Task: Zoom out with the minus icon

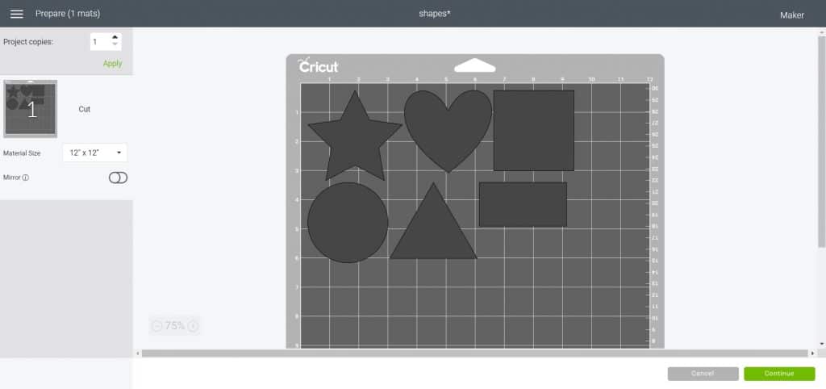Action: click(x=157, y=326)
